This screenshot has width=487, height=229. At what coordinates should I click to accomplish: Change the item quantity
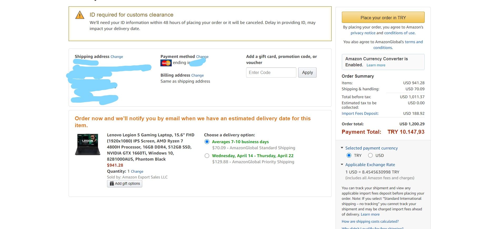point(137,172)
